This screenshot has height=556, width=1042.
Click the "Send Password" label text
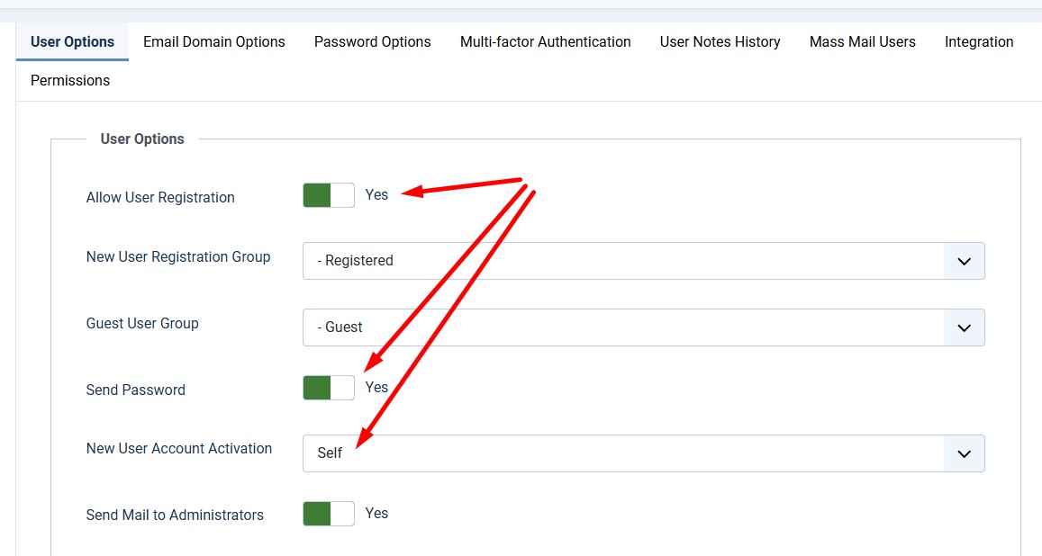pos(136,390)
